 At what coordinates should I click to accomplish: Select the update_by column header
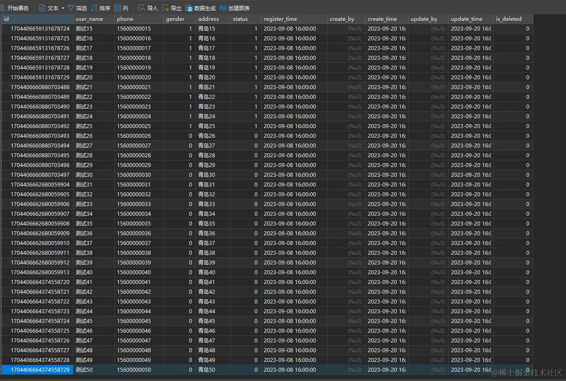pyautogui.click(x=428, y=19)
